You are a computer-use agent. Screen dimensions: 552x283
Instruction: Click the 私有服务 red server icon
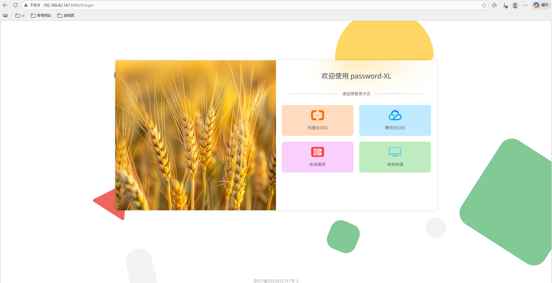click(x=317, y=152)
